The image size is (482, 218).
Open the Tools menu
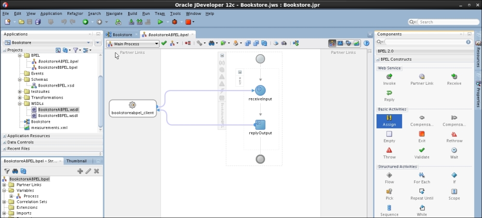tap(175, 13)
